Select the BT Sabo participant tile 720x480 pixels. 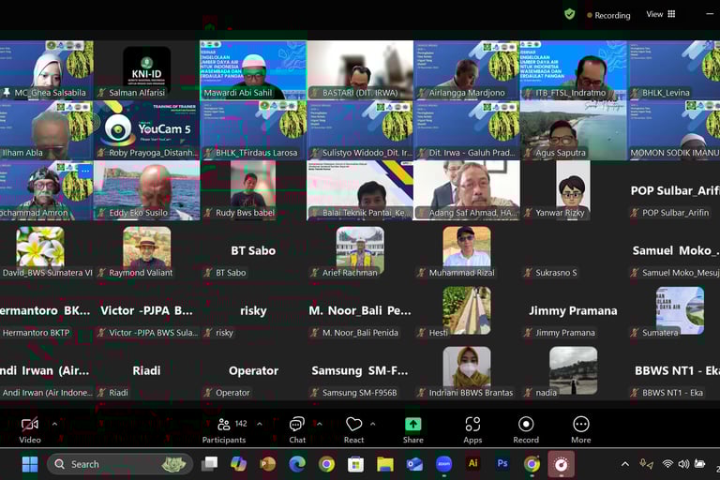253,250
